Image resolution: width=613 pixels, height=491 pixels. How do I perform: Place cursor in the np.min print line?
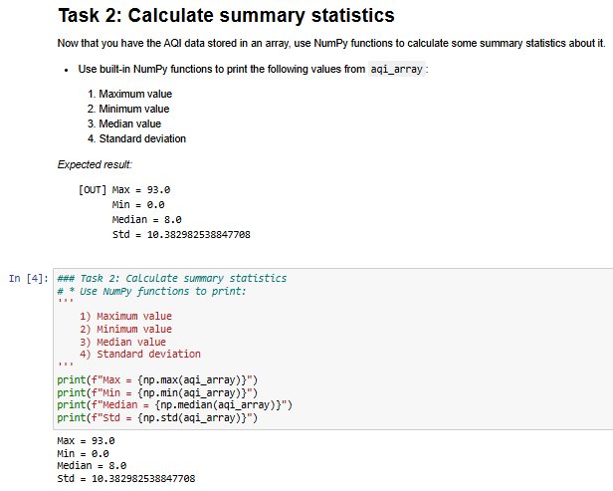click(157, 392)
